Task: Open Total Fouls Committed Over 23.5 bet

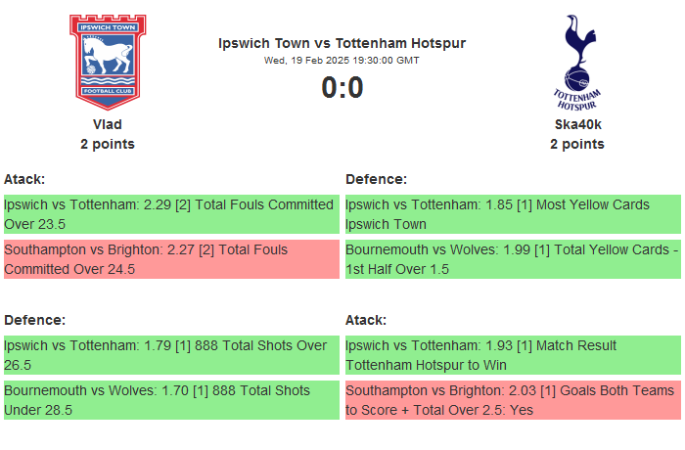Action: point(171,214)
